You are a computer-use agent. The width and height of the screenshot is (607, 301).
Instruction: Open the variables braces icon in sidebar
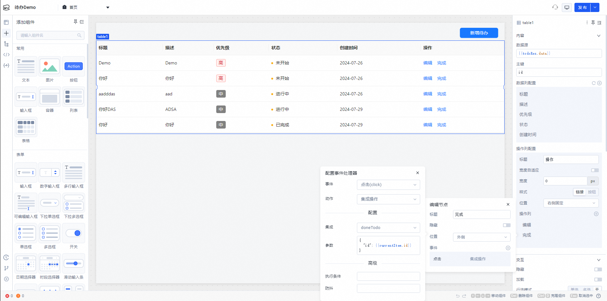click(x=6, y=65)
